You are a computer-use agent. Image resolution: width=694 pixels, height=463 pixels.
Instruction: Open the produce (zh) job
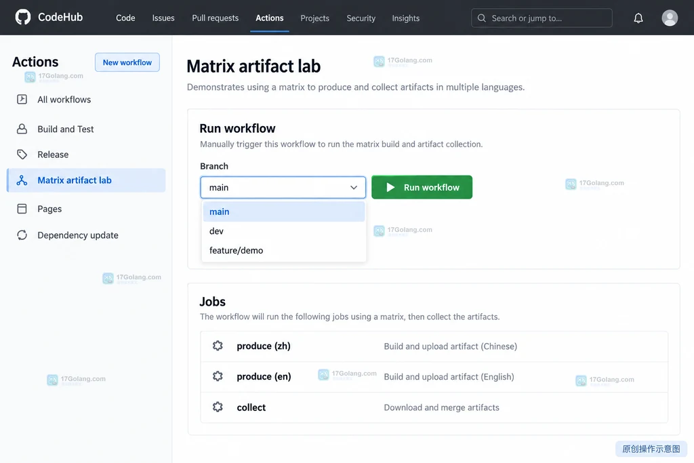[x=434, y=346]
